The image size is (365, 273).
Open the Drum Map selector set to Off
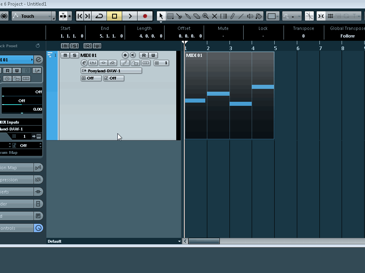coord(114,78)
